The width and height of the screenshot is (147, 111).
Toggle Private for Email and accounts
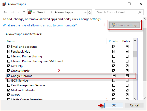pyautogui.click(x=114, y=46)
